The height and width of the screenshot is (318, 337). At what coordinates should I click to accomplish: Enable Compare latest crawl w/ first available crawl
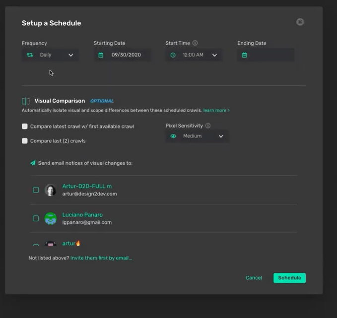click(x=25, y=127)
